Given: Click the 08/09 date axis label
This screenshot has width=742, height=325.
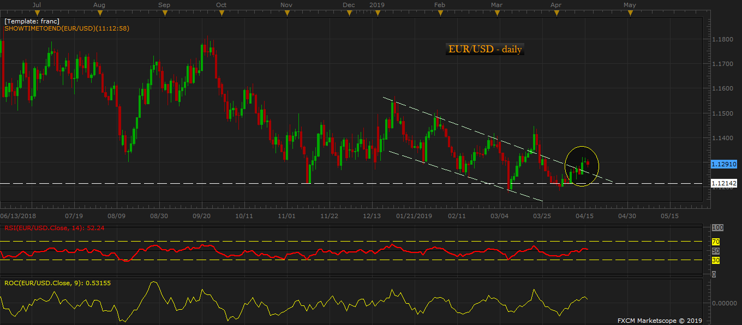Looking at the screenshot, I should tap(117, 216).
